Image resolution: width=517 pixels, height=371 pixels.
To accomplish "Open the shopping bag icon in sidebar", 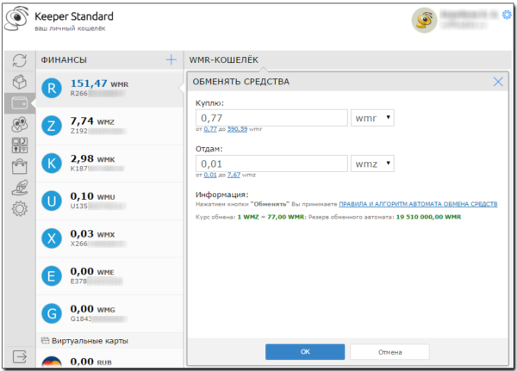I will coord(20,166).
